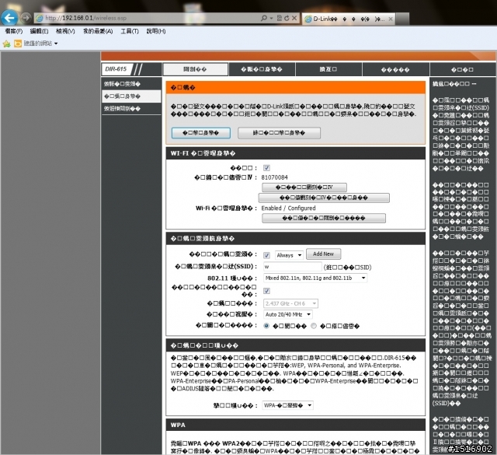Screen dimensions: 497x455
Task: Go back with the browser back arrow
Action: point(9,18)
